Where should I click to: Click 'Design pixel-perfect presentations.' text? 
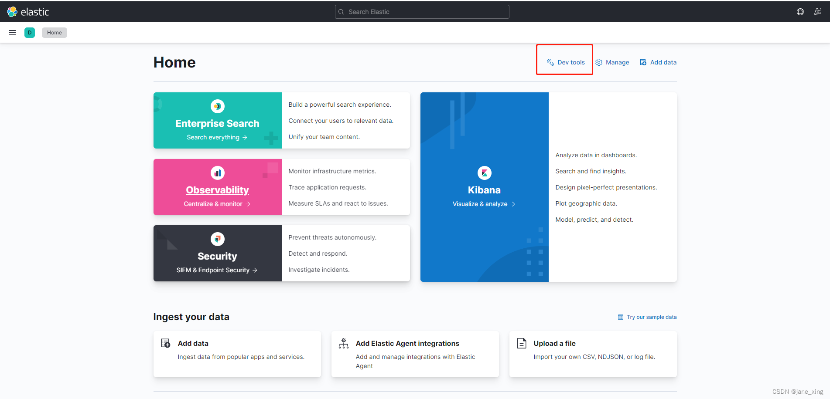coord(606,187)
